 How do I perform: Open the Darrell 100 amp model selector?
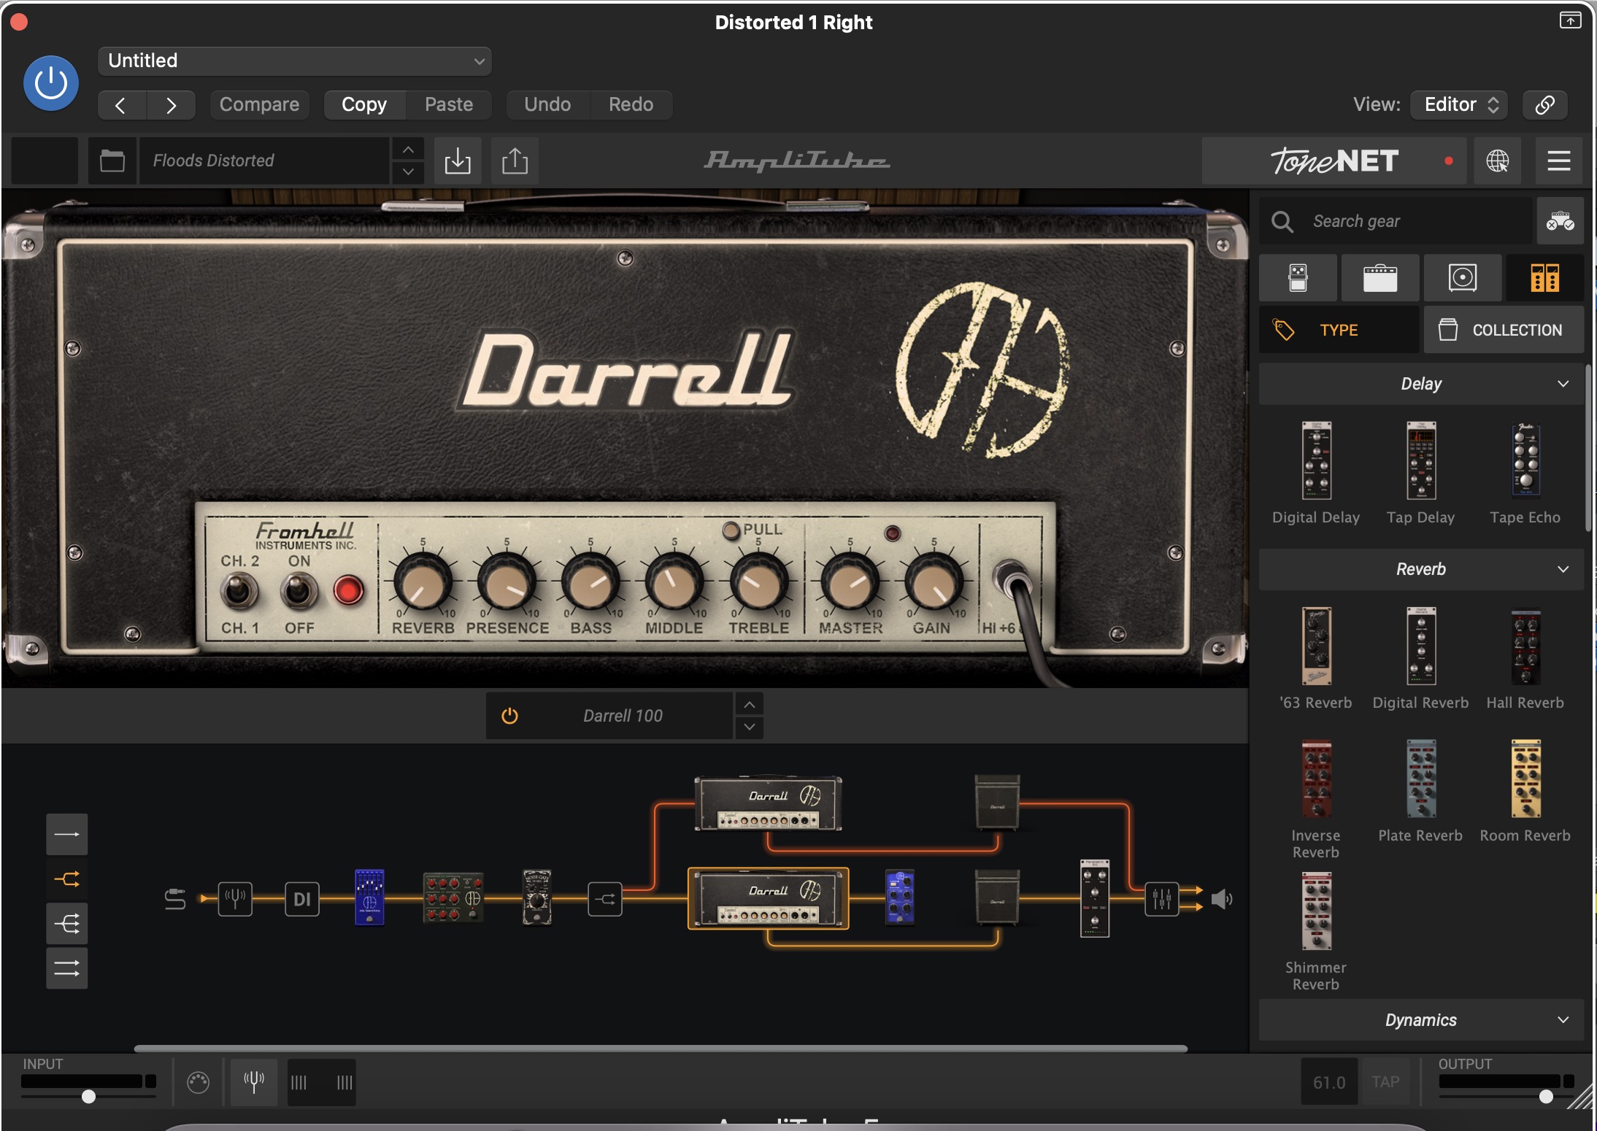point(623,716)
